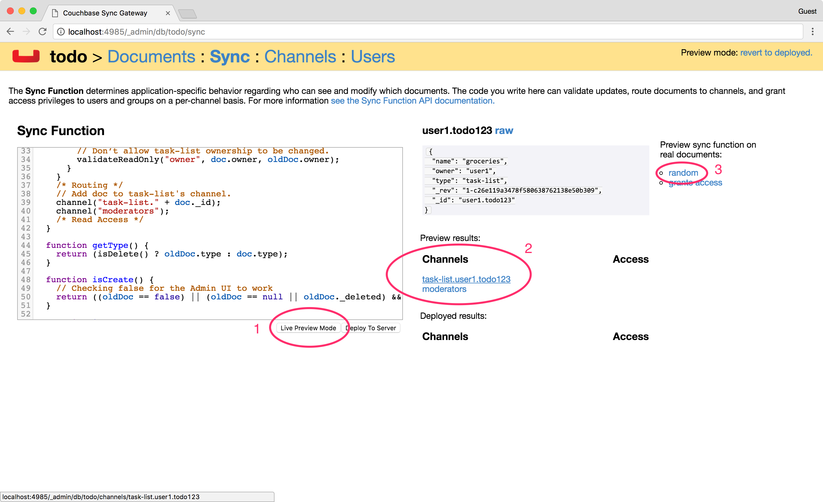The width and height of the screenshot is (823, 502).
Task: Open a new browser tab
Action: point(187,14)
